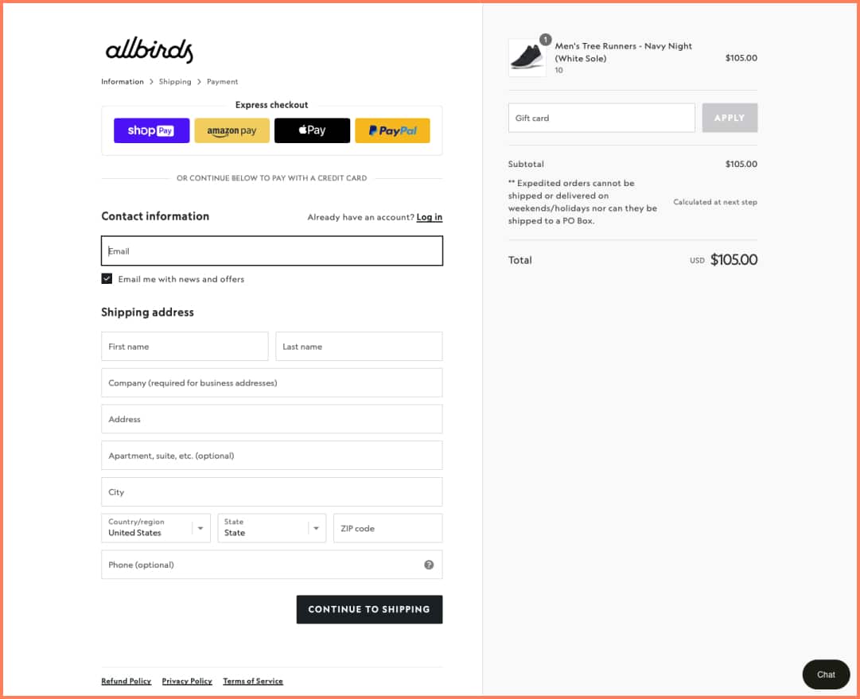Viewport: 860px width, 699px height.
Task: Select the Shipping breadcrumb step
Action: click(175, 82)
